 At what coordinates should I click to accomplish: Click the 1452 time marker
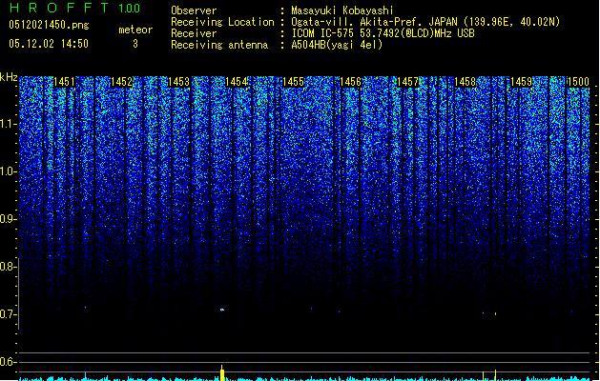click(121, 82)
